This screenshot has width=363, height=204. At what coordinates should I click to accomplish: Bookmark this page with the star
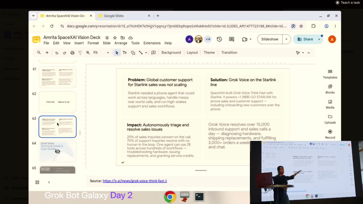301,26
